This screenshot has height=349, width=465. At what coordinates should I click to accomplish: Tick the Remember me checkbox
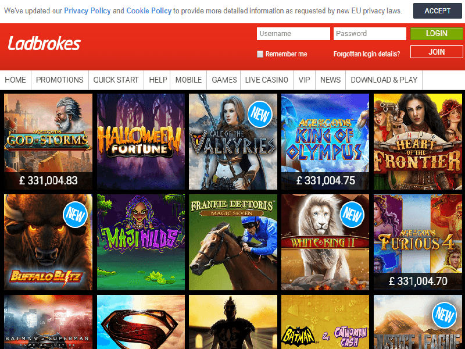point(260,54)
